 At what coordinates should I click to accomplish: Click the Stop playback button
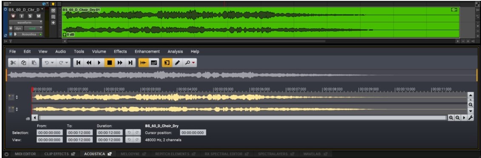pyautogui.click(x=109, y=62)
